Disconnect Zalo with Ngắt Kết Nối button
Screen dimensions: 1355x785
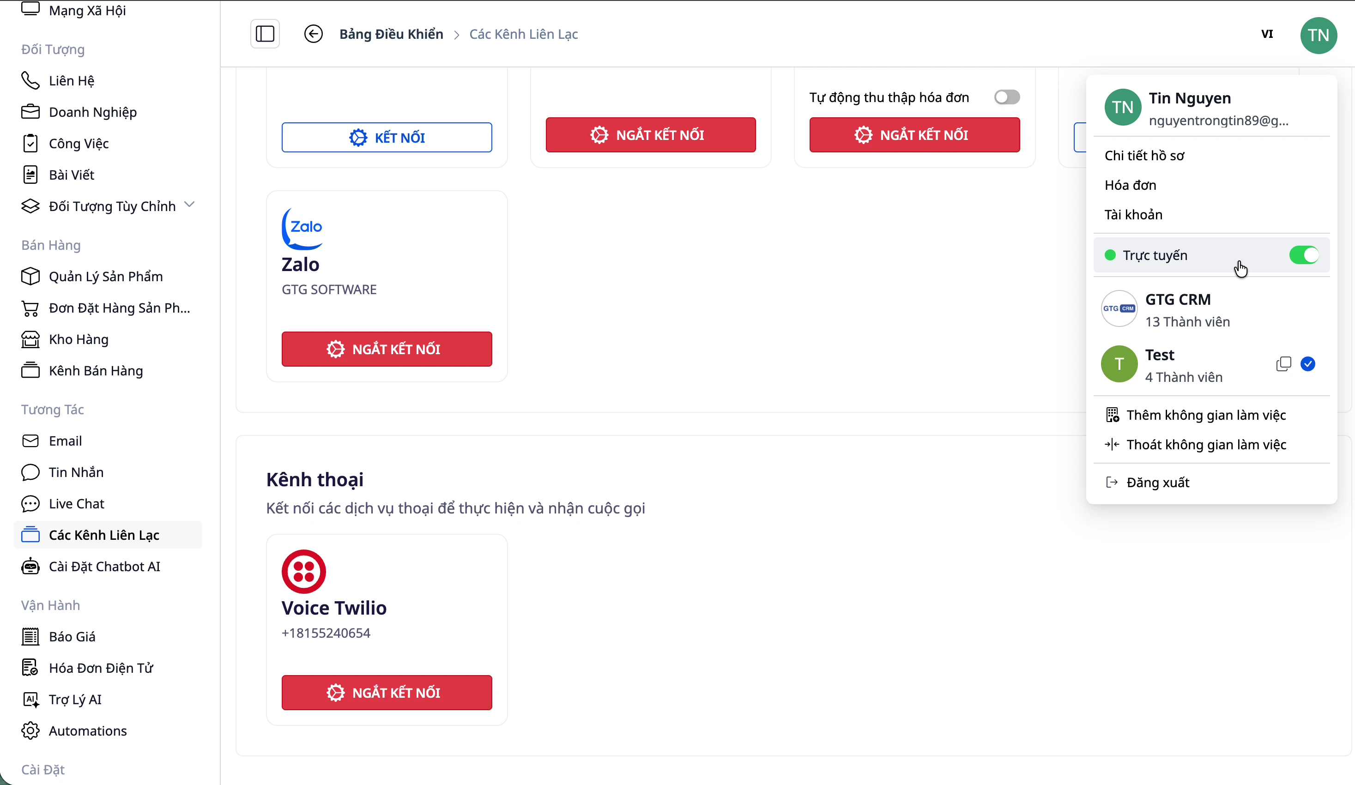pos(386,349)
